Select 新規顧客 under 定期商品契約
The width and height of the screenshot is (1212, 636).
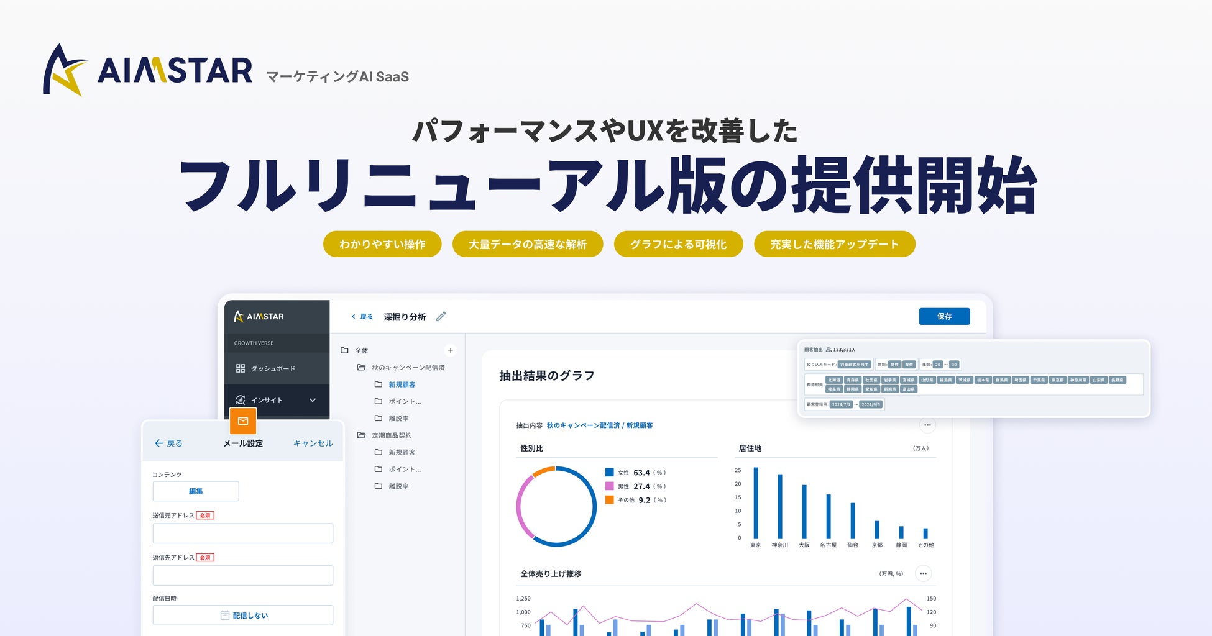(402, 452)
